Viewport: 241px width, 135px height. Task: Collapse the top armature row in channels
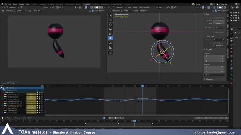click(2, 88)
